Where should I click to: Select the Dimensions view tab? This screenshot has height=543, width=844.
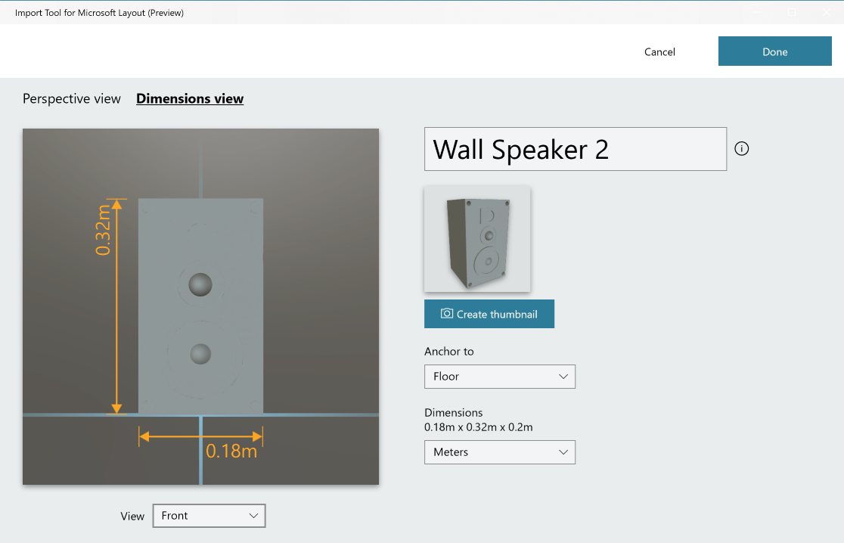pos(190,98)
